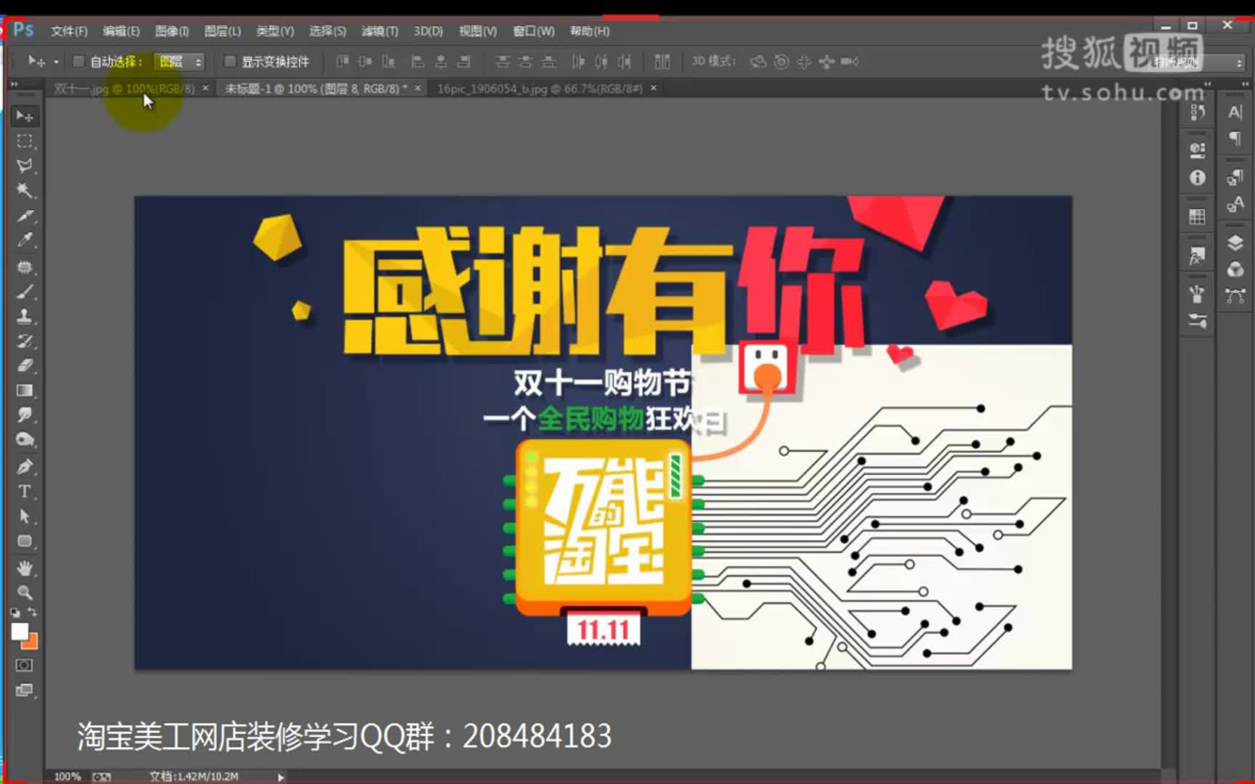
Task: Select the Rounded Rectangle shape tool
Action: pyautogui.click(x=25, y=542)
